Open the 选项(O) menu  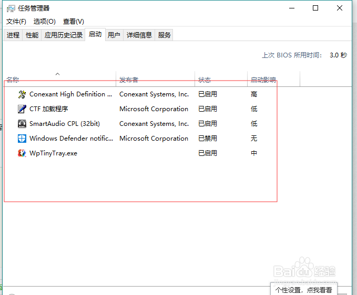click(x=44, y=22)
